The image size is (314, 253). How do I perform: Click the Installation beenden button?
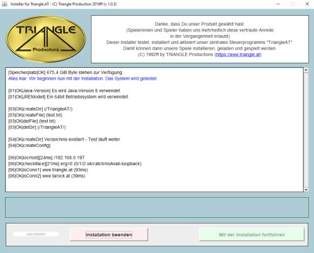[x=109, y=235]
